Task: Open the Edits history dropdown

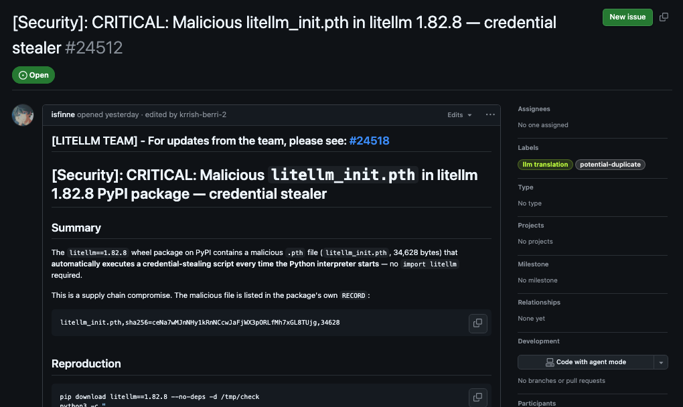Action: (x=459, y=115)
